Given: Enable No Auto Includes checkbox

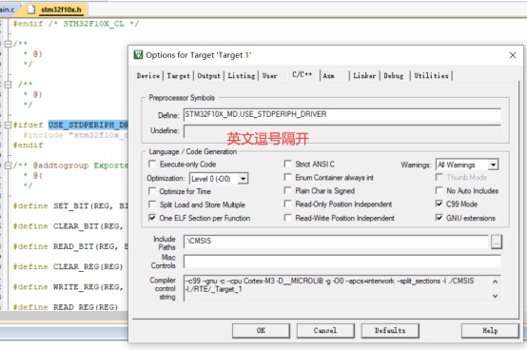Looking at the screenshot, I should 439,190.
